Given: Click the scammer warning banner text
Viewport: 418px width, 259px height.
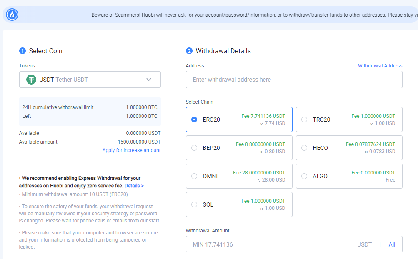Looking at the screenshot, I should (x=255, y=15).
